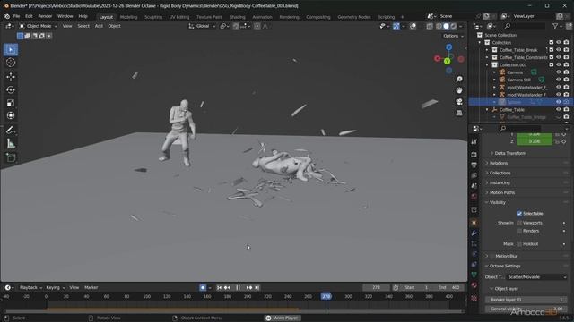
Task: Open the World properties tab
Action: pos(474,197)
